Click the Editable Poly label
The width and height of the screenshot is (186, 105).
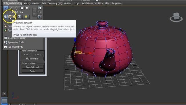(x=17, y=12)
